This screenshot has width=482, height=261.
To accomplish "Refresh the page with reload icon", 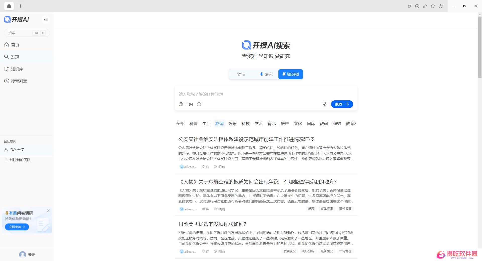I will [x=433, y=6].
